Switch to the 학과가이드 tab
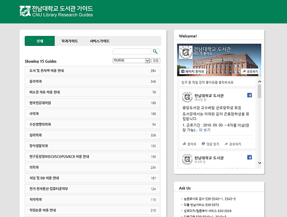This screenshot has height=217, width=287. point(69,41)
